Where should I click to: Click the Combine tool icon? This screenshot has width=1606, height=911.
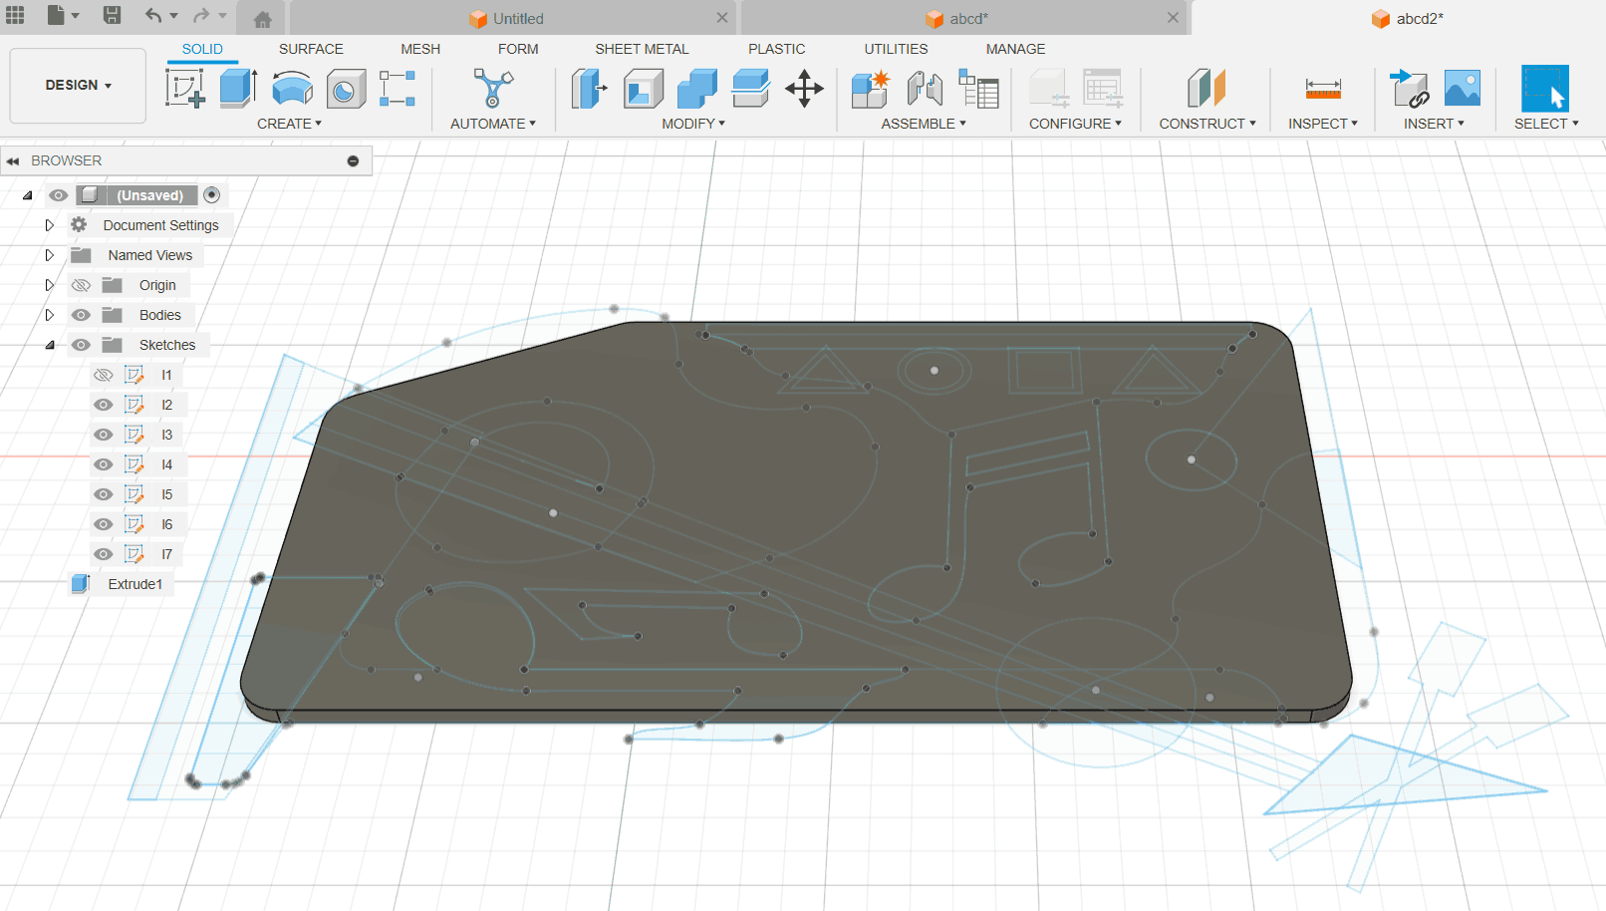tap(696, 88)
